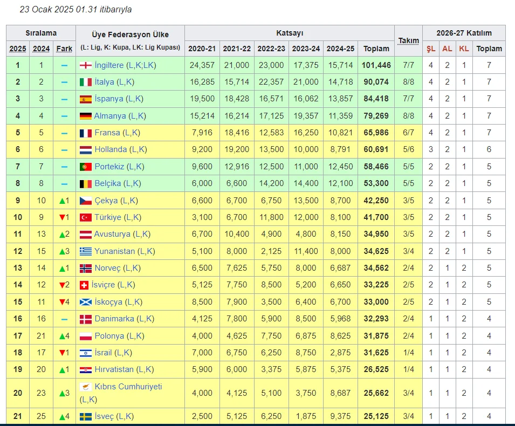This screenshot has width=515, height=426.
Task: Click the AL column header link
Action: (447, 49)
